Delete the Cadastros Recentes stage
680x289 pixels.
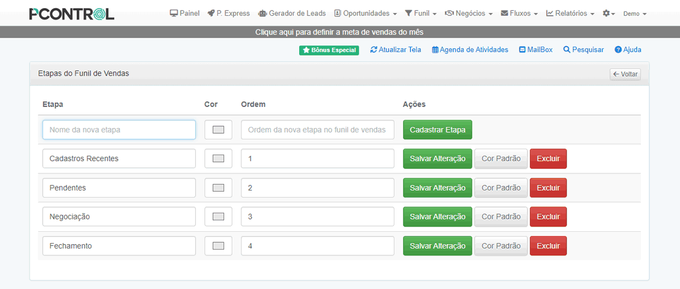(548, 159)
